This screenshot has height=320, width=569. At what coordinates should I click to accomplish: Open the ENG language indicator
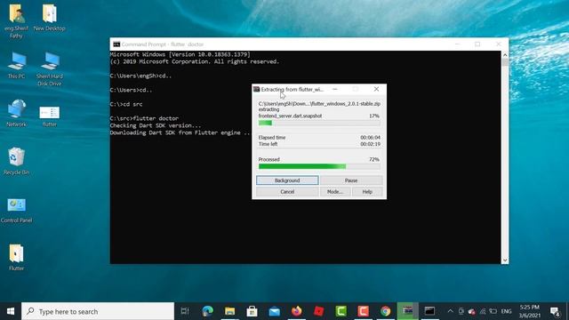point(506,311)
